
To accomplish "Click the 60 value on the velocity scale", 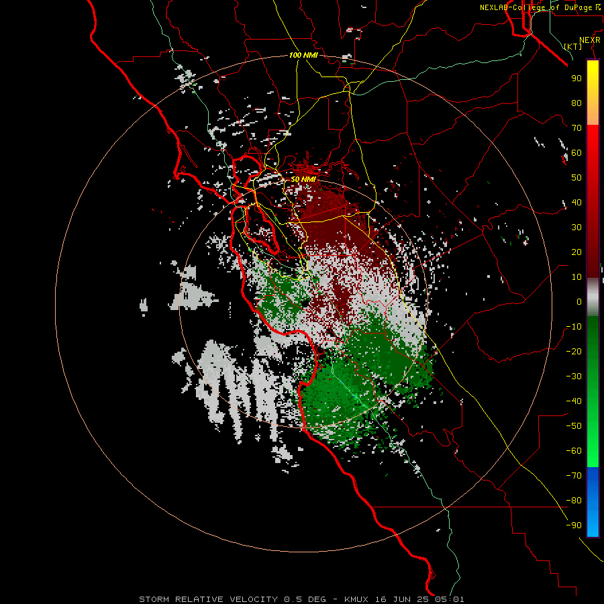I will pyautogui.click(x=576, y=153).
